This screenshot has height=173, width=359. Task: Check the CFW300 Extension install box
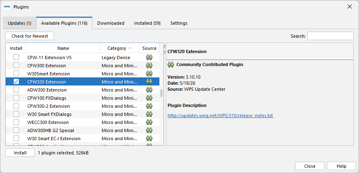pos(16,66)
